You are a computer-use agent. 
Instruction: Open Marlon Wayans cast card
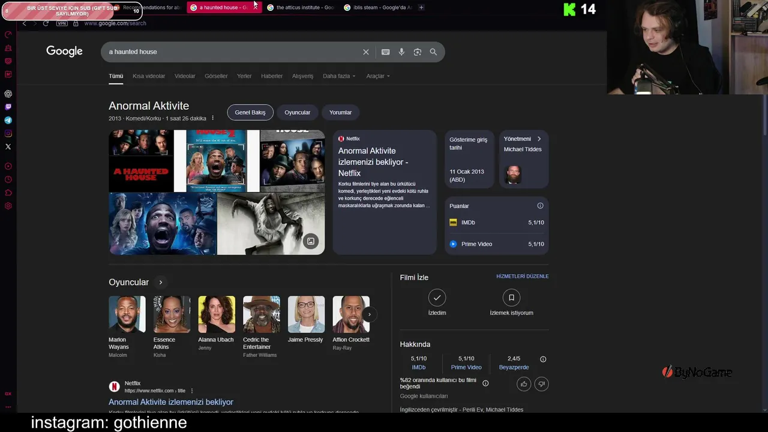(x=127, y=327)
